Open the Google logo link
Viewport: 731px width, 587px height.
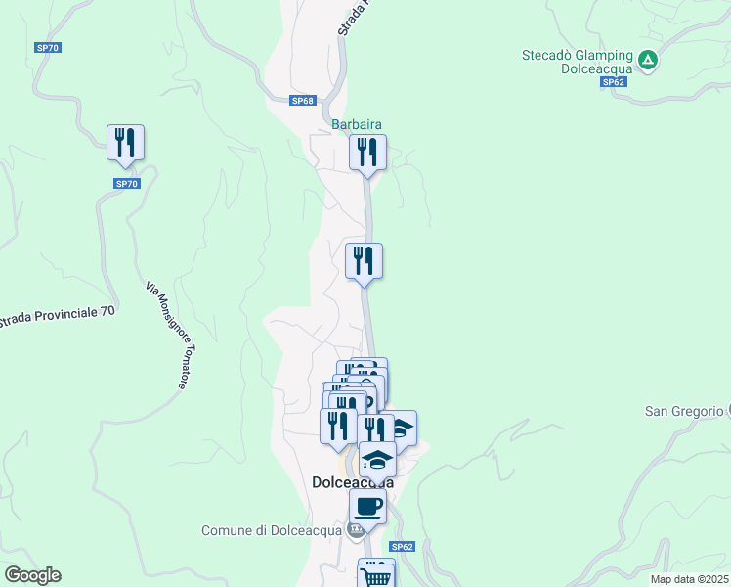point(32,575)
